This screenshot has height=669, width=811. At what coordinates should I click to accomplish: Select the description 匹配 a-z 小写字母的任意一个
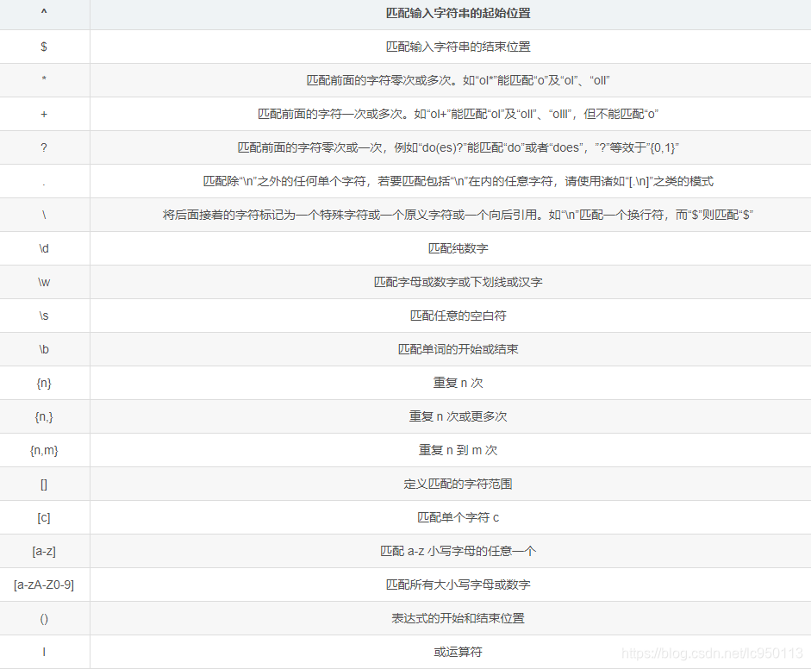[x=459, y=552]
